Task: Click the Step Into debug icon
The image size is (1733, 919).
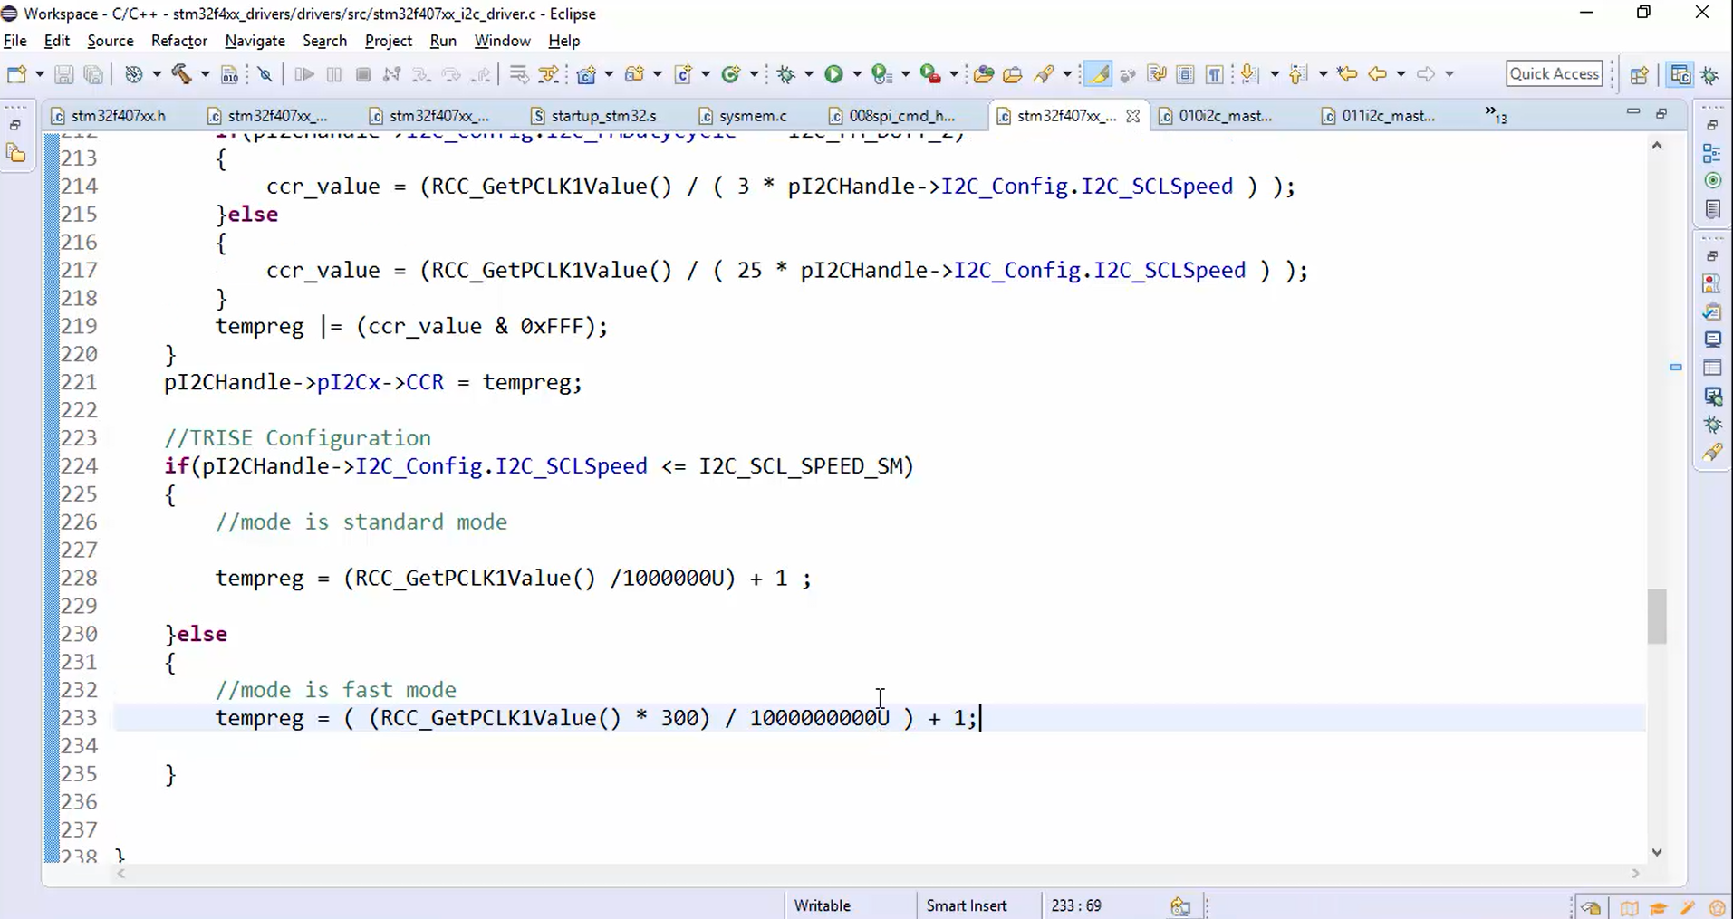Action: 421,74
